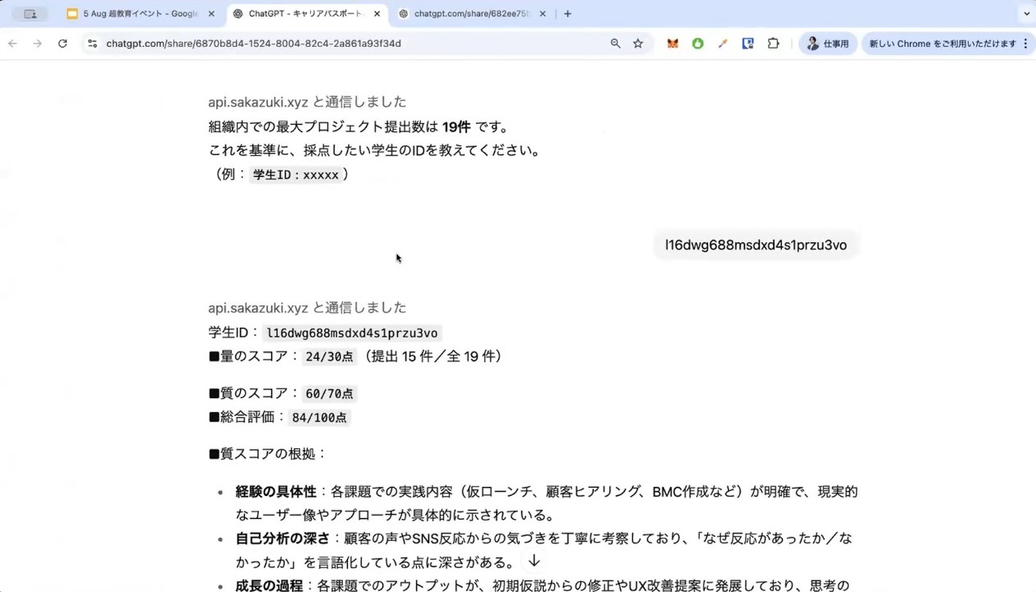1036x592 pixels.
Task: Open the site information icon in address bar
Action: coord(92,44)
